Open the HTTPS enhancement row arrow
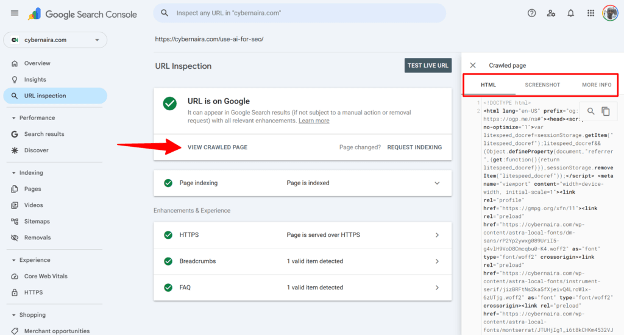The width and height of the screenshot is (624, 335). pyautogui.click(x=437, y=235)
